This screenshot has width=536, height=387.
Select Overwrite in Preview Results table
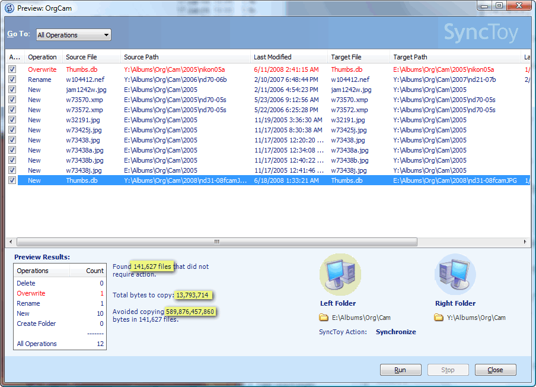pos(31,293)
